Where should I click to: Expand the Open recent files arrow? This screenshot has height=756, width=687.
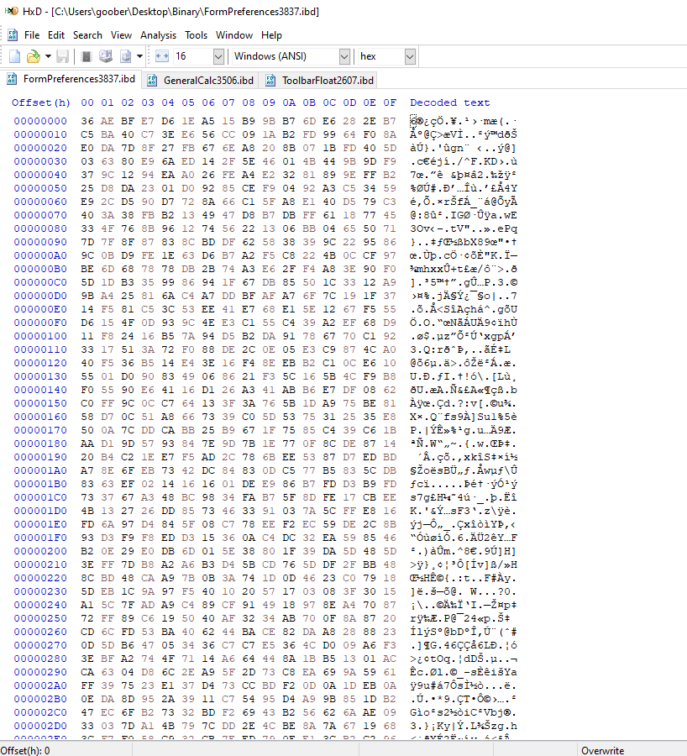[48, 56]
